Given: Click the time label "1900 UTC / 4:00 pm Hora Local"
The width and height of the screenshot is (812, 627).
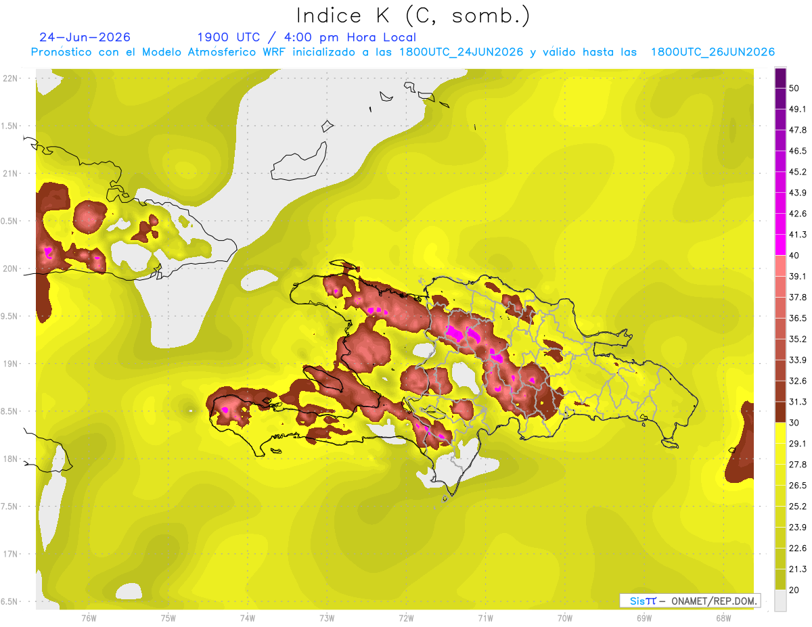Looking at the screenshot, I should pyautogui.click(x=307, y=37).
